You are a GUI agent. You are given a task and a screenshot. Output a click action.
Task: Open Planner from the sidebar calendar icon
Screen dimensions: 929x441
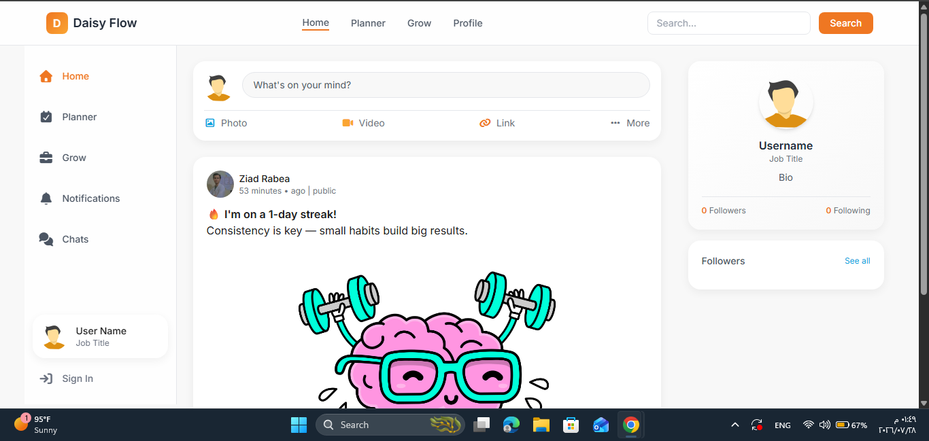(x=46, y=117)
